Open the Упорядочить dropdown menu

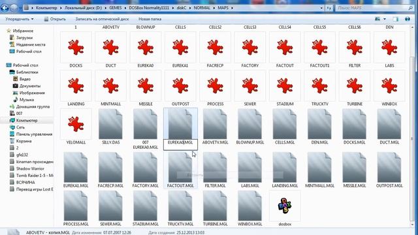click(x=20, y=19)
